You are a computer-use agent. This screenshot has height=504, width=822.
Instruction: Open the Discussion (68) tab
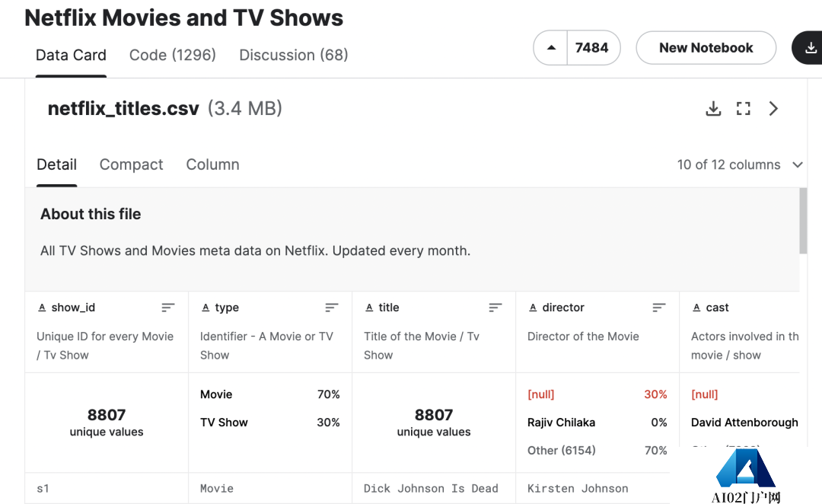(x=293, y=56)
